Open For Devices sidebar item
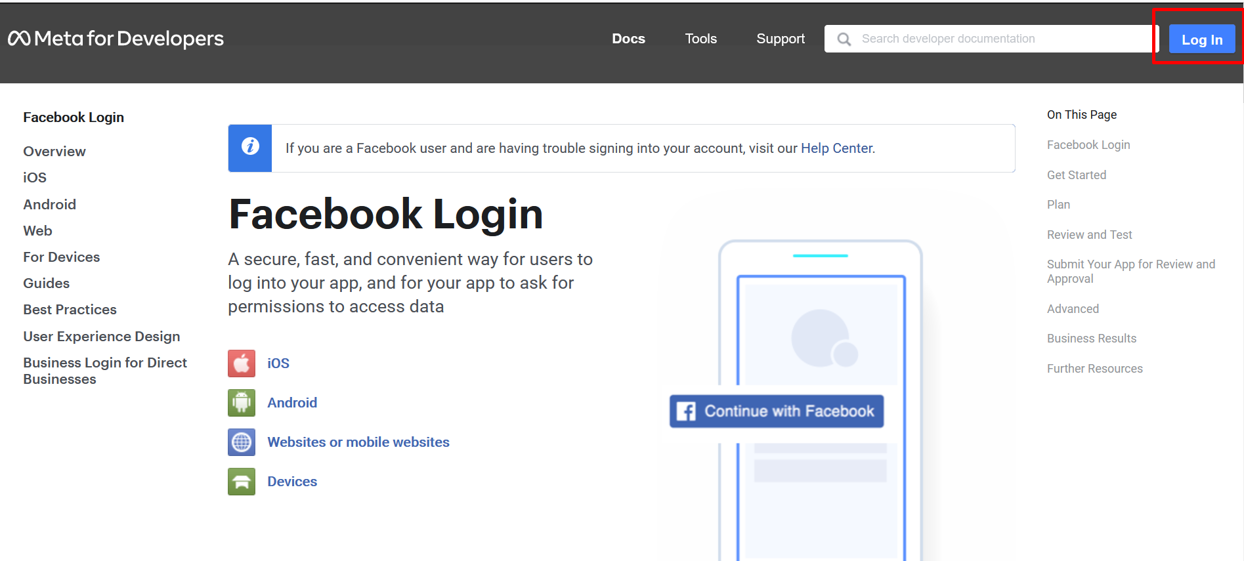The image size is (1244, 561). [x=61, y=257]
